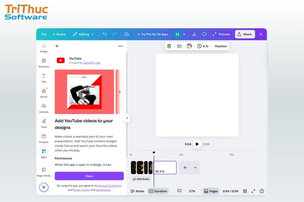This screenshot has height=202, width=304.
Task: Open the Projects sidebar panel
Action: [44, 138]
